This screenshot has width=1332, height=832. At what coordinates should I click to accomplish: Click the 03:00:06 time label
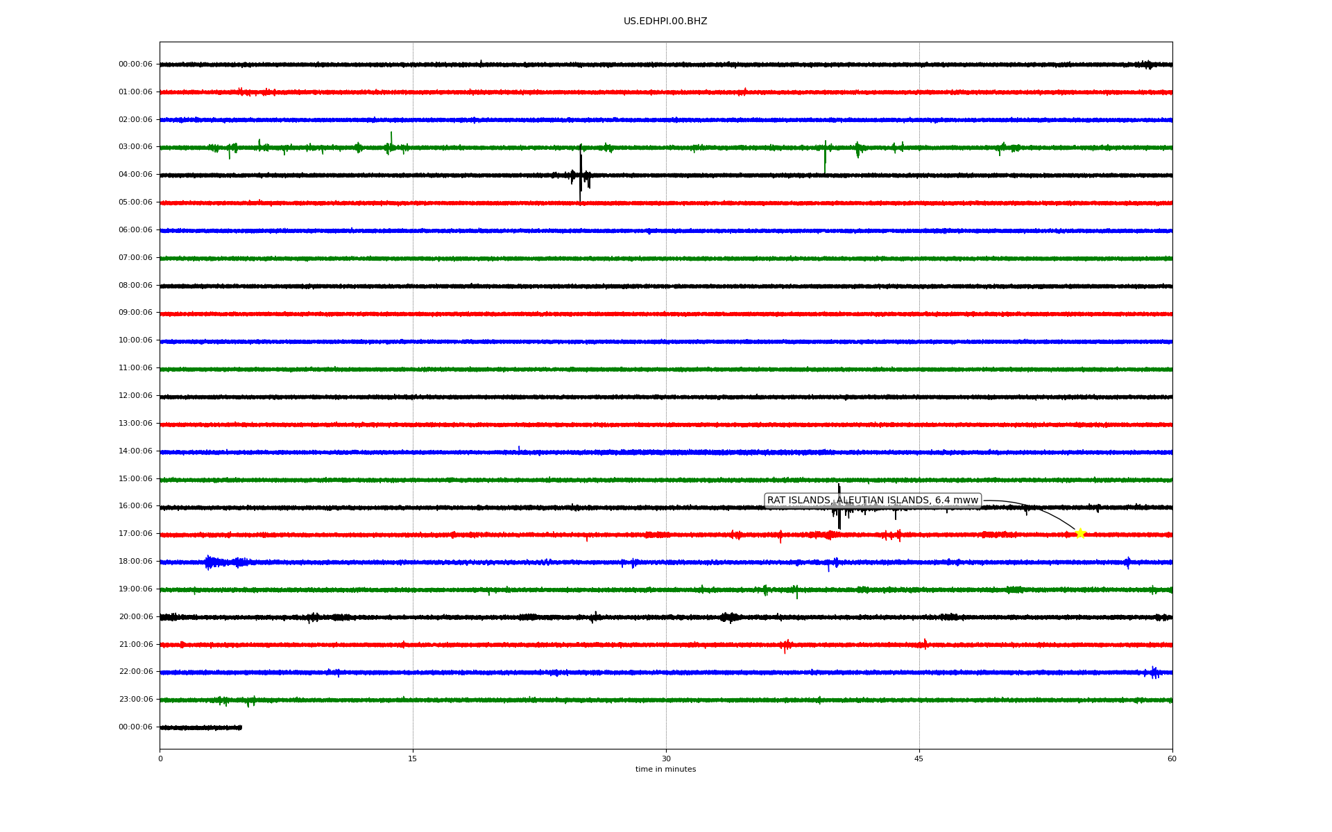[x=135, y=147]
